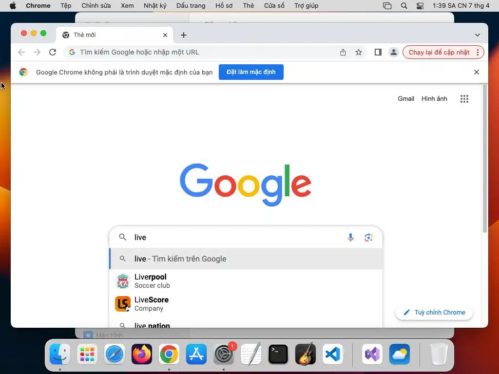Open the Thẻ menu
Image resolution: width=499 pixels, height=374 pixels.
(x=249, y=6)
